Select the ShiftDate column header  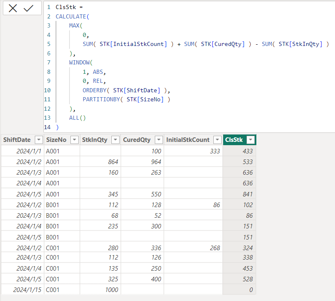[x=17, y=140]
